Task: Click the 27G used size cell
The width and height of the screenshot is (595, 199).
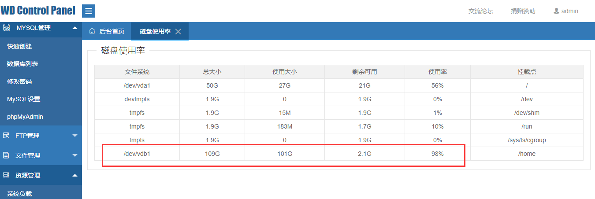Action: coord(285,85)
